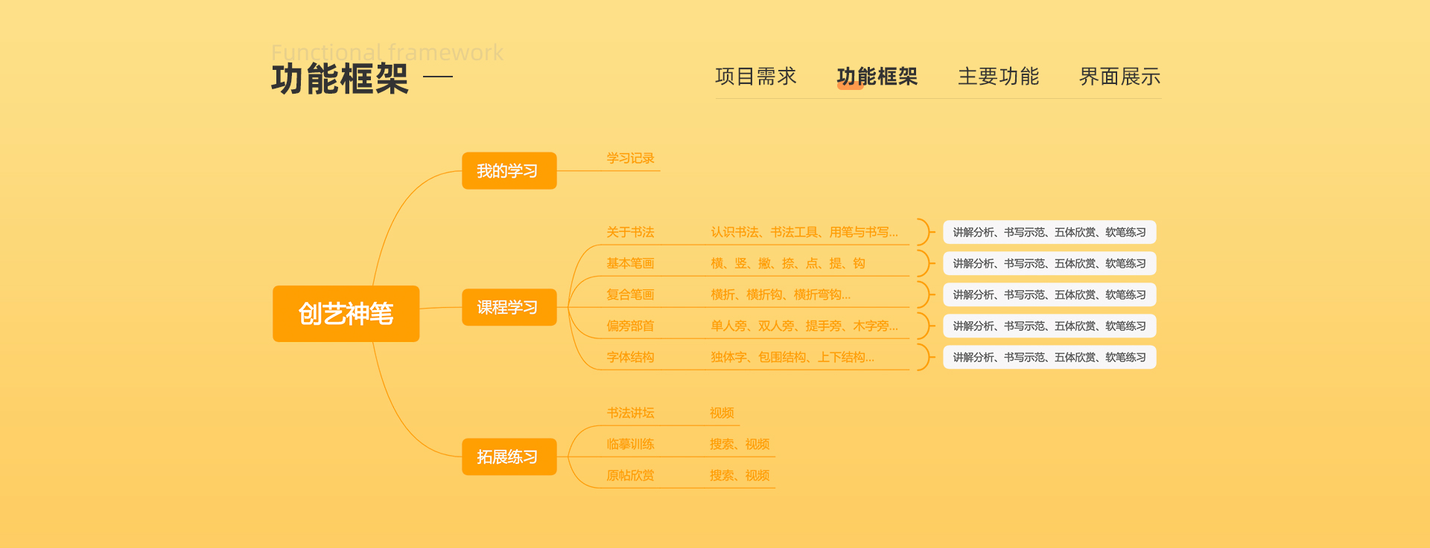Select the 我的学习 node
The image size is (1430, 548).
coord(509,171)
